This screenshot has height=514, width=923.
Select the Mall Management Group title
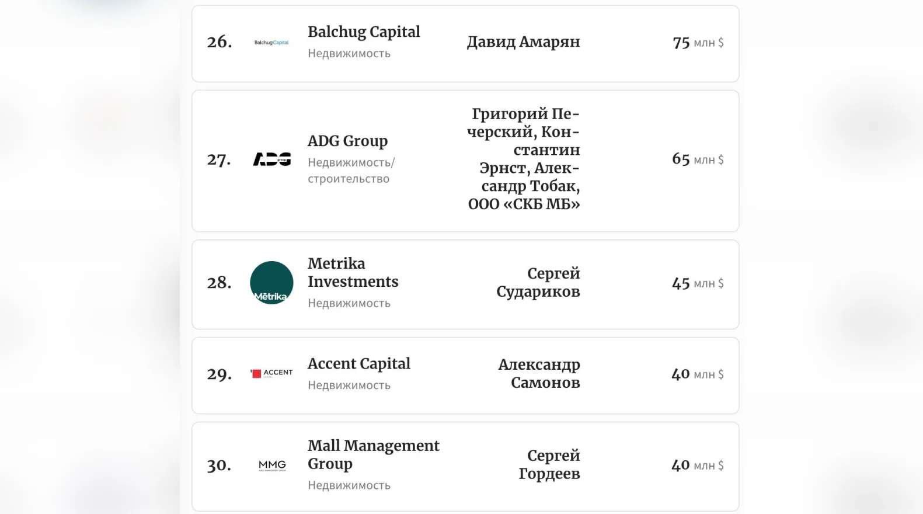(373, 454)
